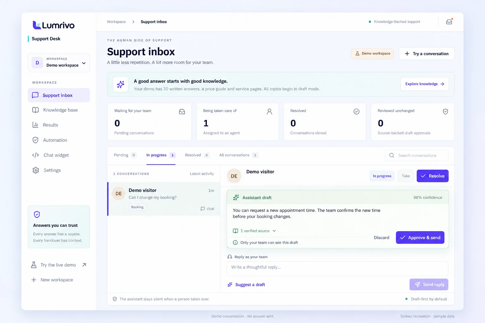Click the Booking tag on conversation

137,207
